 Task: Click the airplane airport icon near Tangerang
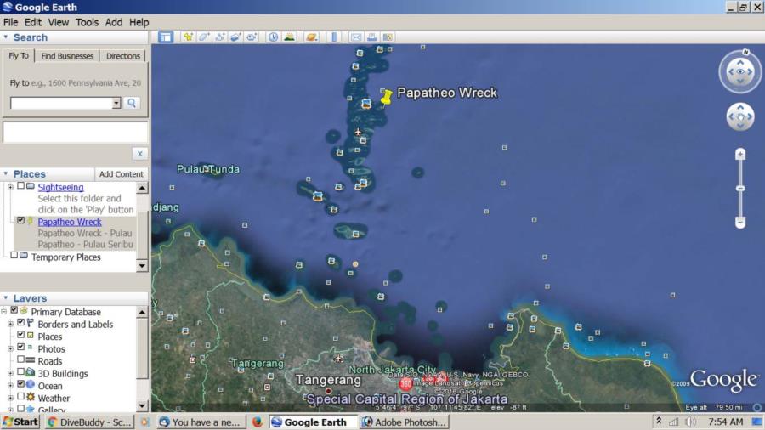338,359
